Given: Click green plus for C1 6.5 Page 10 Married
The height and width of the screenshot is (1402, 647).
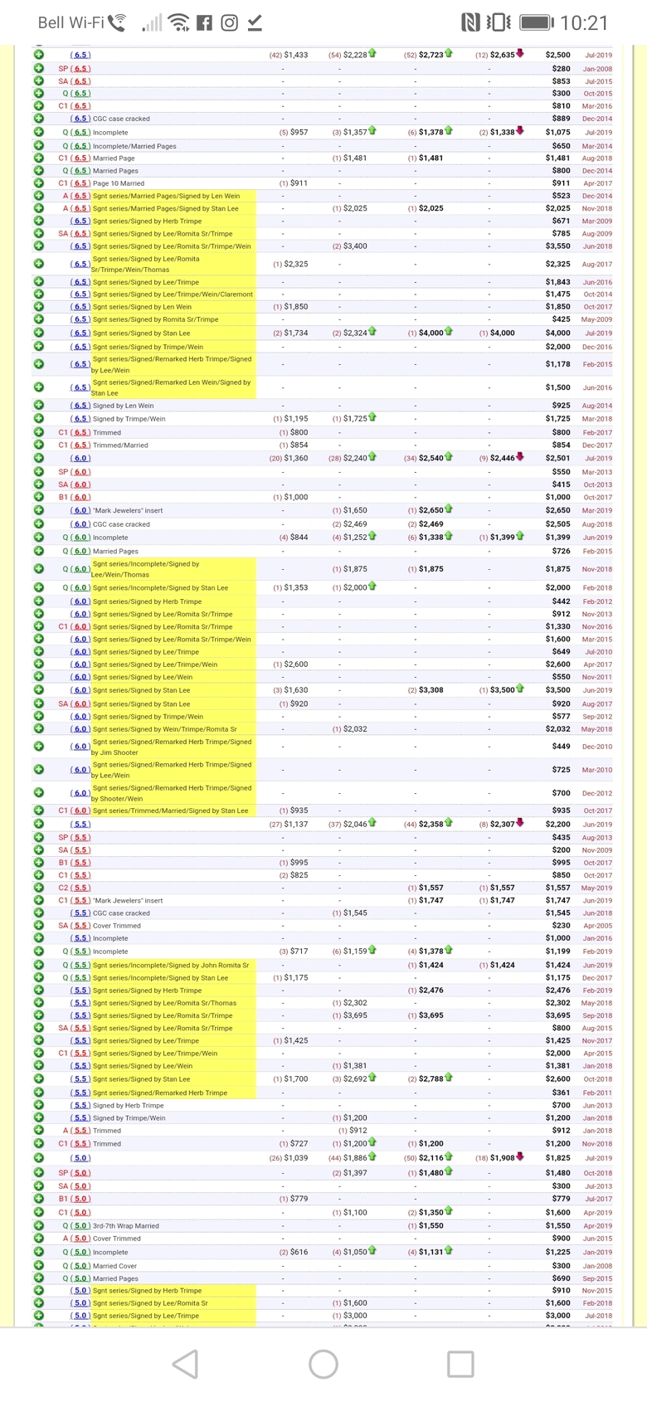Looking at the screenshot, I should [x=38, y=183].
